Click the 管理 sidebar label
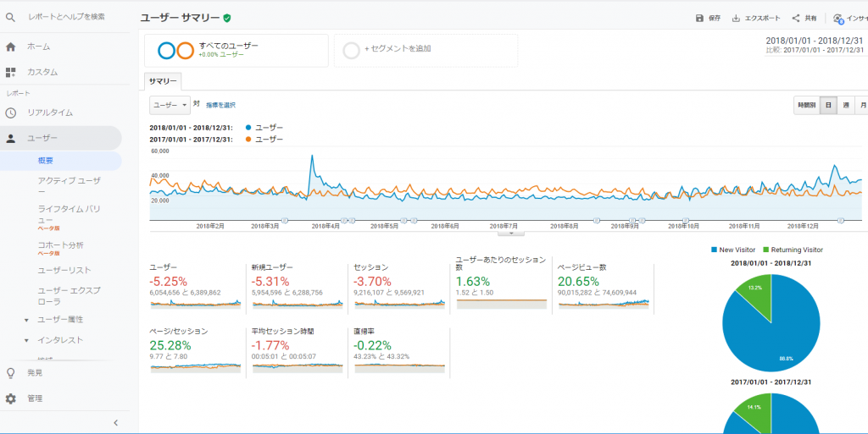868x434 pixels. coord(35,398)
